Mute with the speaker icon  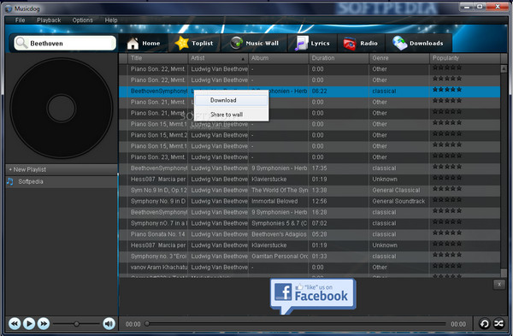click(x=109, y=324)
